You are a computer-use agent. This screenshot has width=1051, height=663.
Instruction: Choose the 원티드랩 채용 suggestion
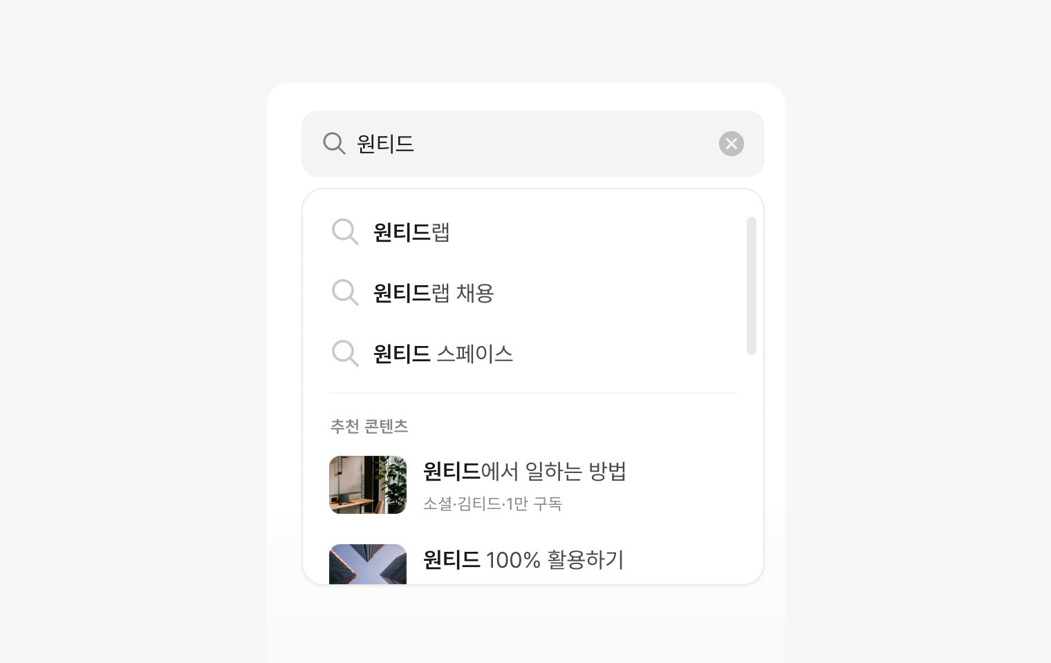pyautogui.click(x=434, y=293)
